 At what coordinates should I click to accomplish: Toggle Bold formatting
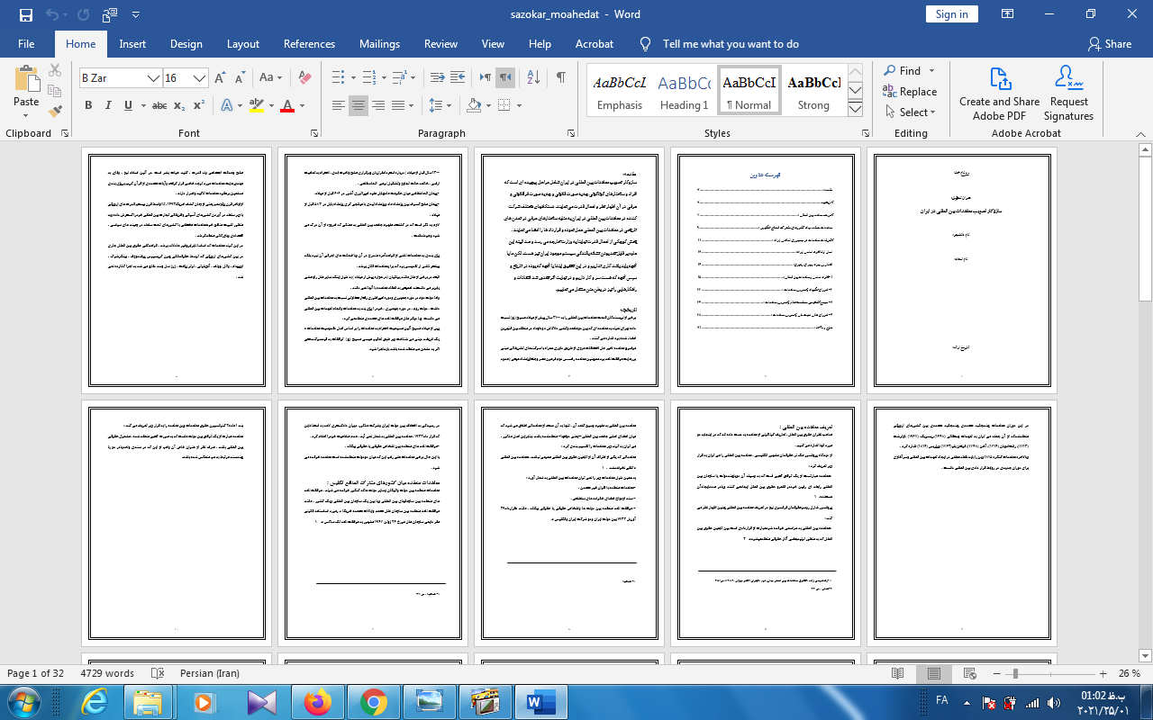click(x=88, y=105)
